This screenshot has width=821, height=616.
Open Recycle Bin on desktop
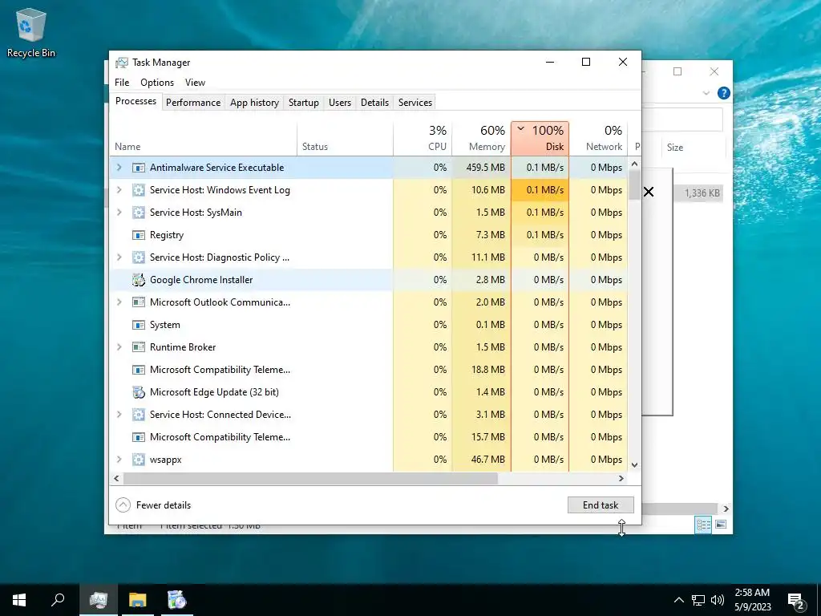pyautogui.click(x=30, y=32)
